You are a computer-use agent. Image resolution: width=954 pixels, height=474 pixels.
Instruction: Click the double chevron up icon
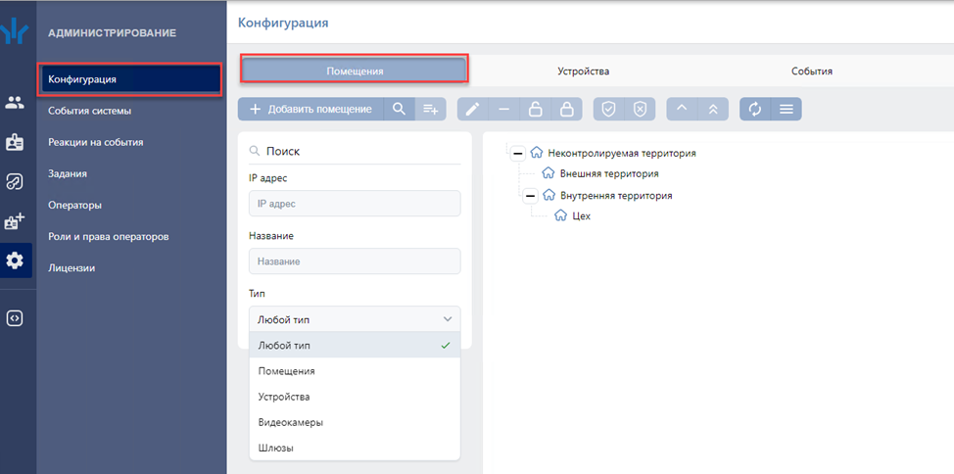point(713,109)
